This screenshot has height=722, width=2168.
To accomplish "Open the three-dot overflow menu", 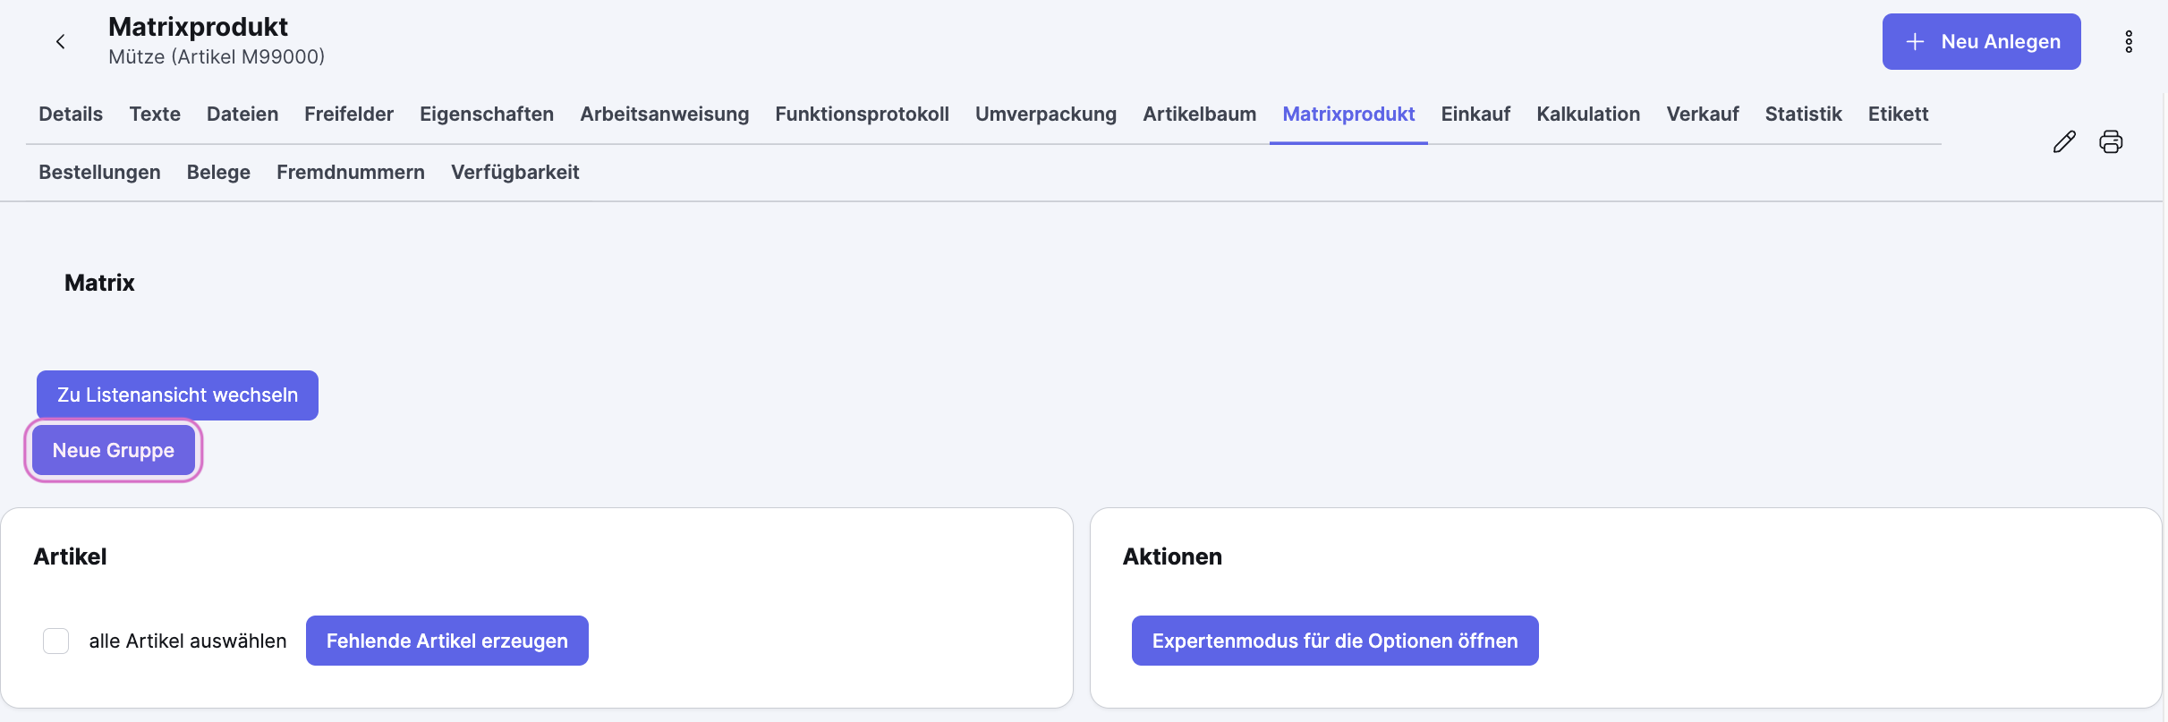I will tap(2129, 41).
